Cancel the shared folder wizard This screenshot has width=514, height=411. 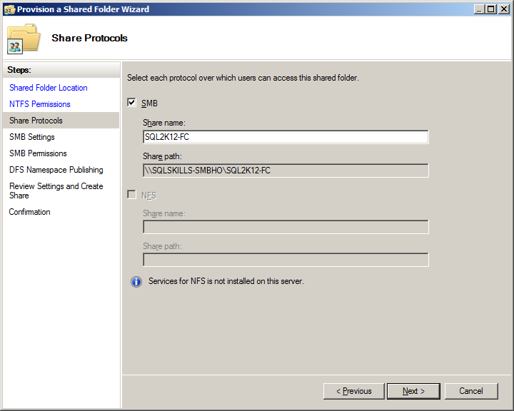(471, 391)
